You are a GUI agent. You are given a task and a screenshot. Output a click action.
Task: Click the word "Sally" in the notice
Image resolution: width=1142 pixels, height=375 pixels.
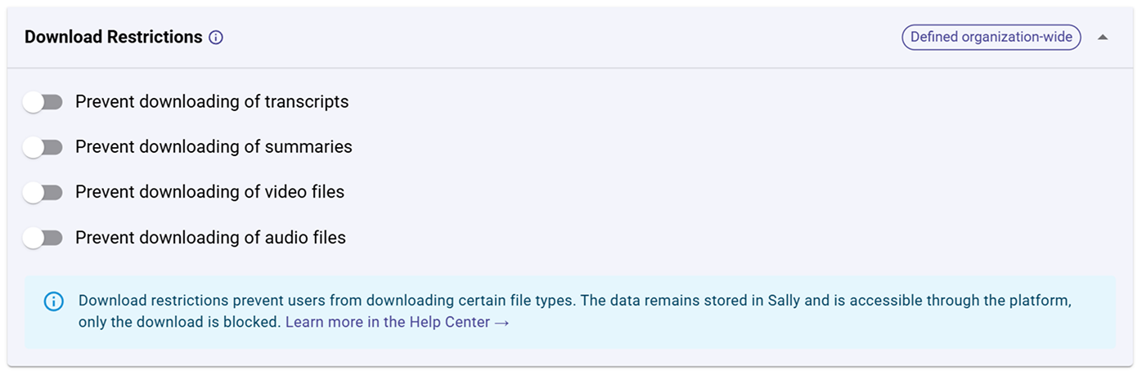click(x=785, y=301)
